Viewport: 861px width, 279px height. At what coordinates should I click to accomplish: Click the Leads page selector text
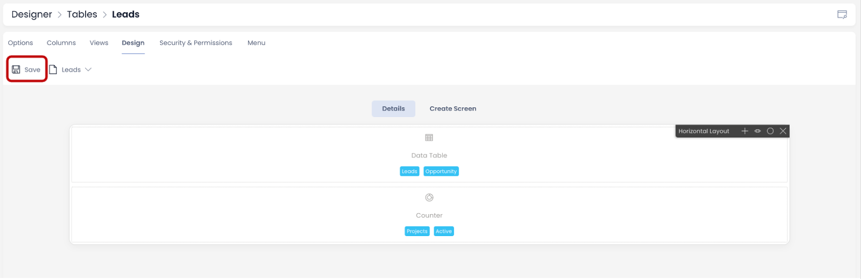tap(71, 70)
